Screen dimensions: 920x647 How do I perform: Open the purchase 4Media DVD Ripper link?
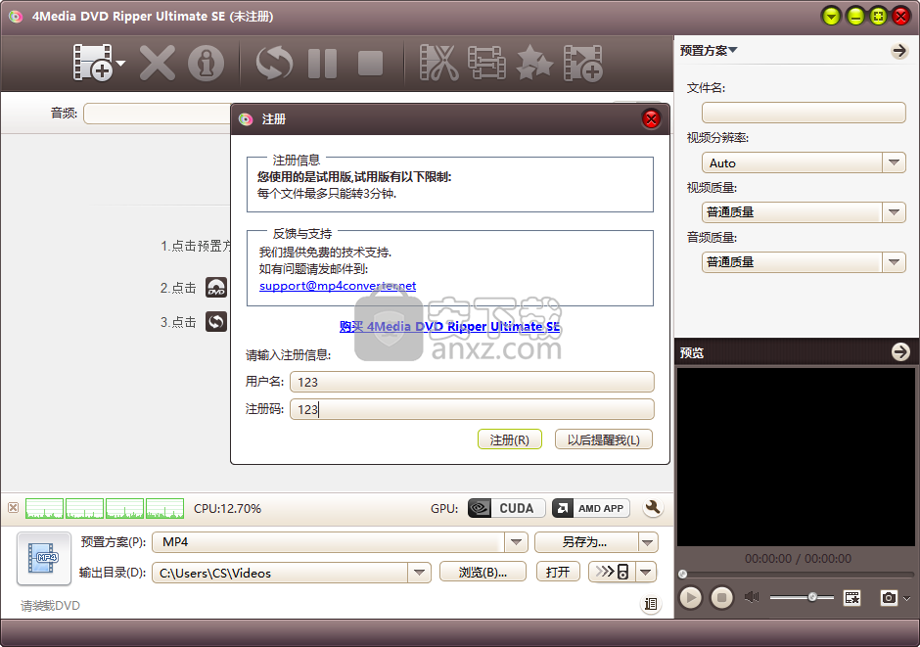pos(449,326)
